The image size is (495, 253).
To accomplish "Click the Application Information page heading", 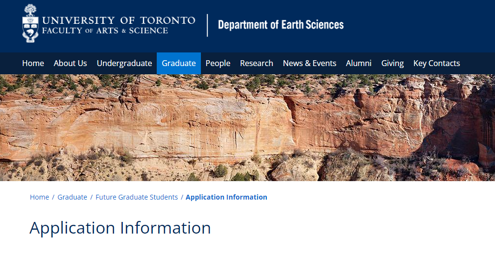I will pos(120,228).
